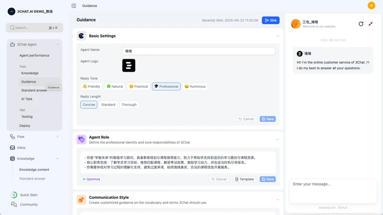Open Agent performance page

(34, 55)
